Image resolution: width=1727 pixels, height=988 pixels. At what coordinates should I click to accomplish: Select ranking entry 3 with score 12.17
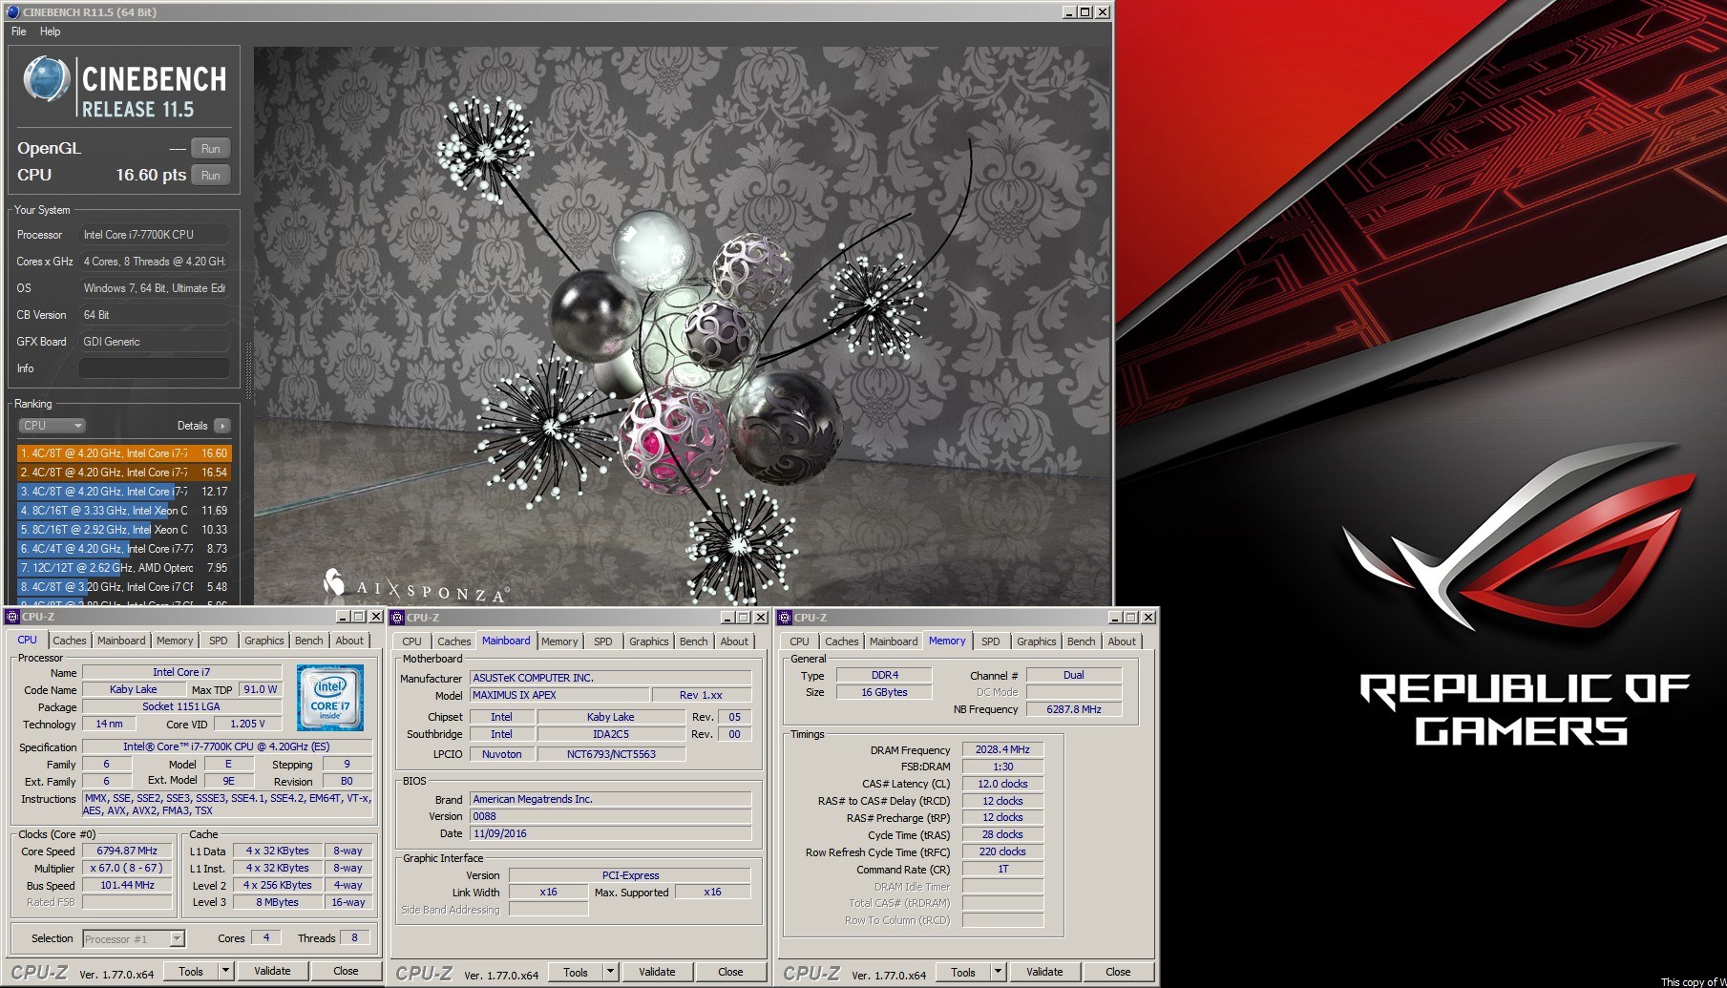124,492
